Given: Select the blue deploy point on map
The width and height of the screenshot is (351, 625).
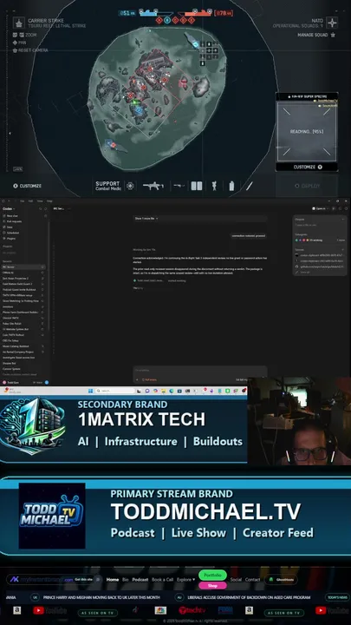Looking at the screenshot, I should click(138, 109).
